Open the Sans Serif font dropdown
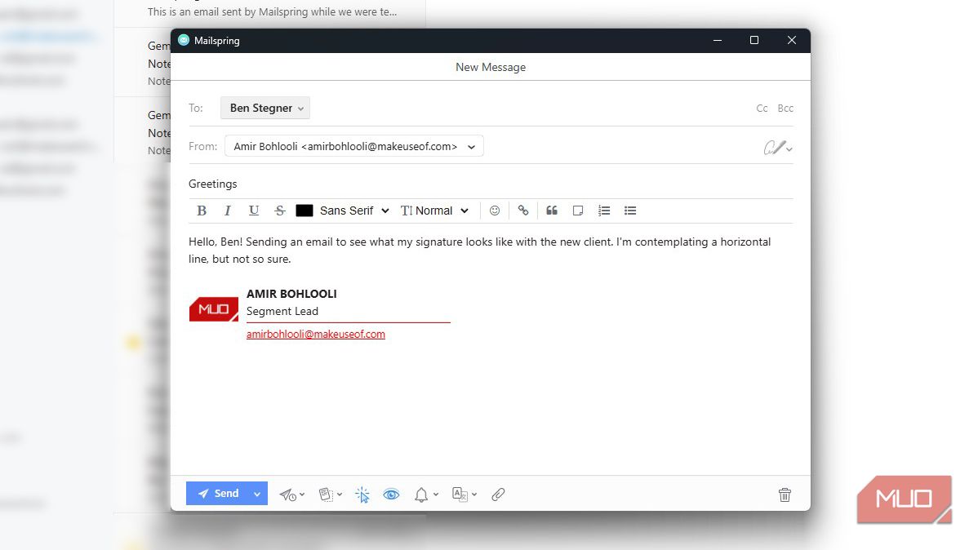 coord(354,211)
